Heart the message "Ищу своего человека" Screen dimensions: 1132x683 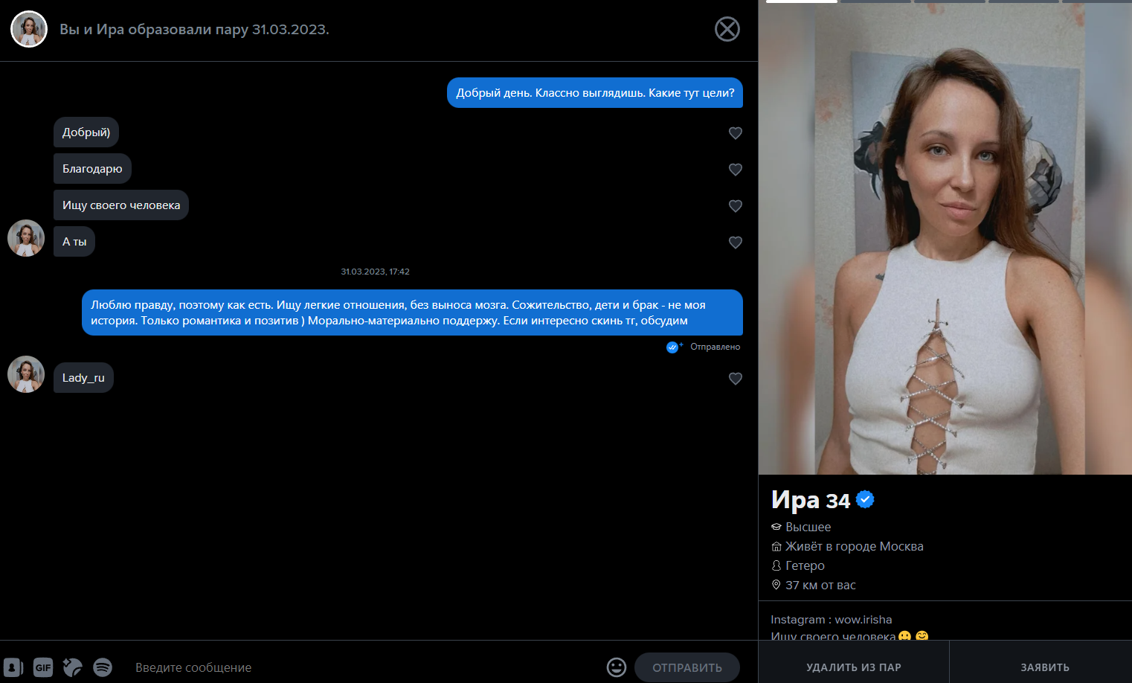point(736,206)
